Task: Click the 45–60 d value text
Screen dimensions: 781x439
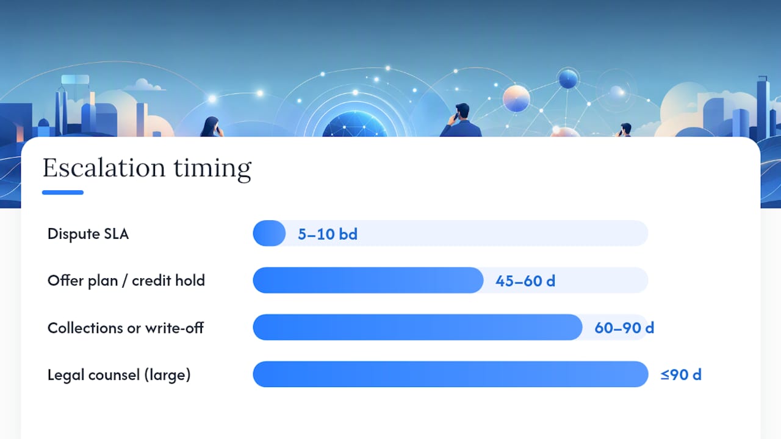Action: tap(525, 280)
